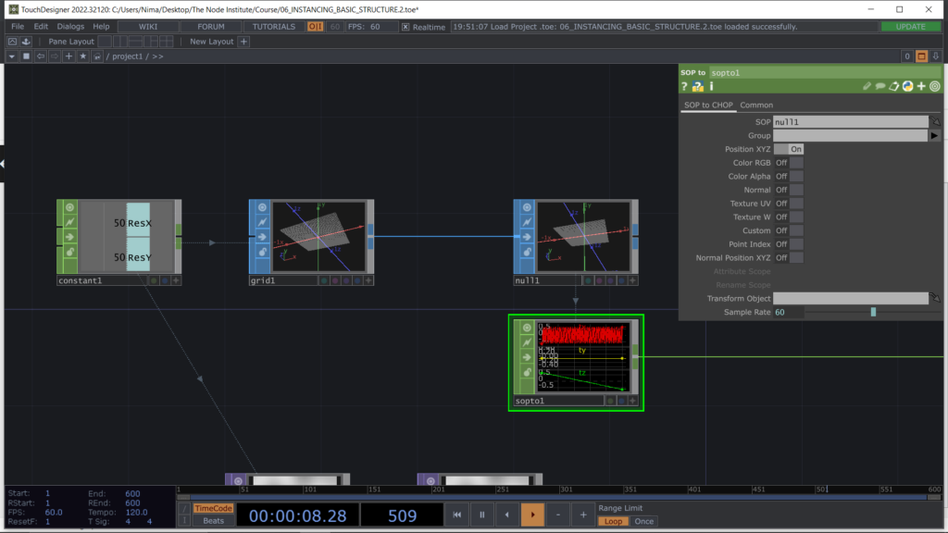The image size is (948, 533).
Task: Switch timeline display to TimeCode
Action: click(213, 508)
